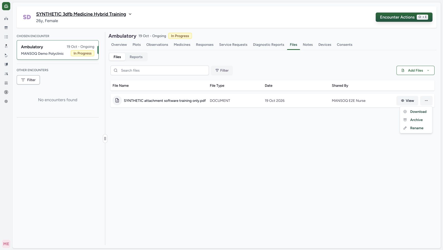Screen dimensions: 443x250
Task: Open the calendar appointments sidebar icon
Action: 6,28
